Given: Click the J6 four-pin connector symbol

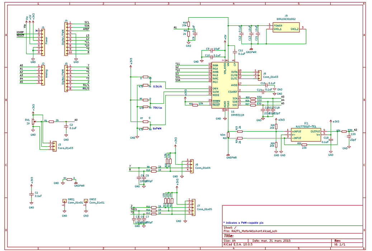Looking at the screenshot, I should coord(192,166).
